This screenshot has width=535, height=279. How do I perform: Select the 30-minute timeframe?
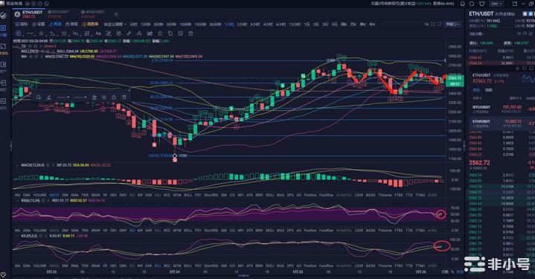(x=216, y=25)
